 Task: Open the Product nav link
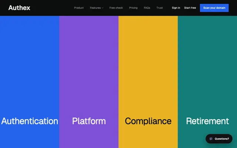(79, 8)
